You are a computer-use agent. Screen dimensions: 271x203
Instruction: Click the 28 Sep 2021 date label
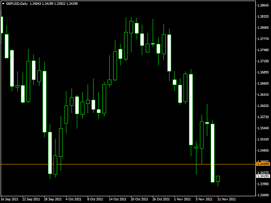click(x=53, y=199)
